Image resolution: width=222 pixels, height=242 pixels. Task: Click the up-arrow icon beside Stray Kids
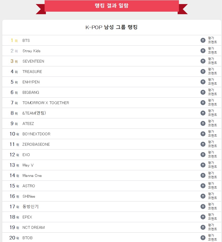pyautogui.click(x=203, y=51)
